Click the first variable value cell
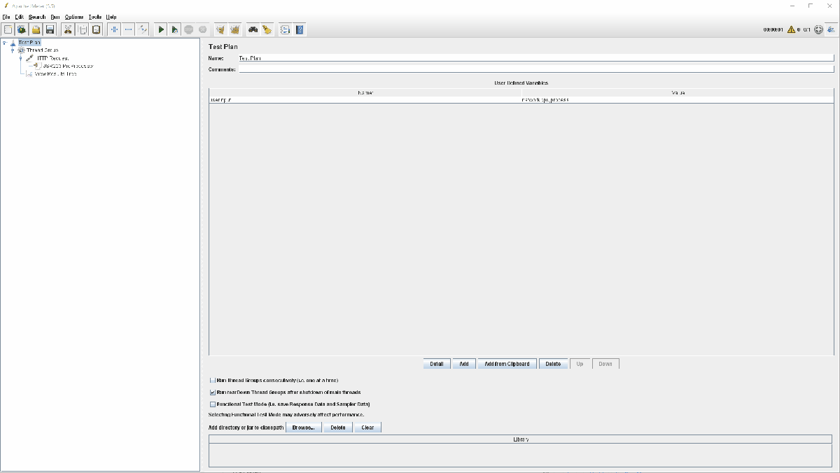The image size is (840, 473). click(x=678, y=100)
